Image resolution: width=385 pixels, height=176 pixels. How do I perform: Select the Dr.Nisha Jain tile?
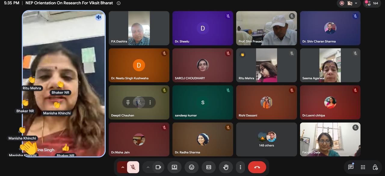139,139
